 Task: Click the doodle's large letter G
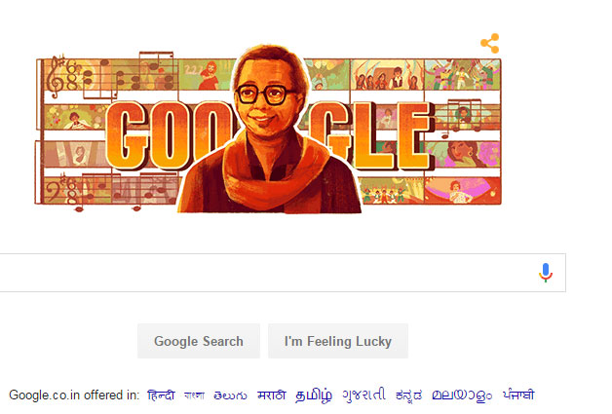coord(127,134)
